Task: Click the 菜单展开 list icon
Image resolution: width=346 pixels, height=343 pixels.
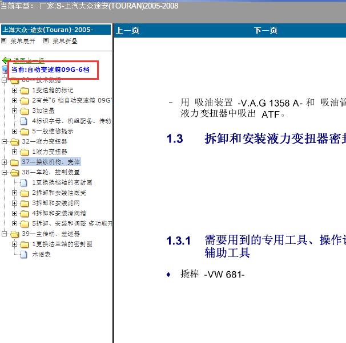Action: point(4,41)
